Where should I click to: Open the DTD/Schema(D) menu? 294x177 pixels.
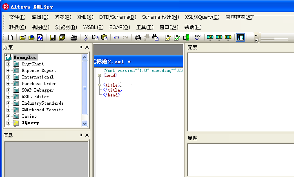click(x=118, y=17)
